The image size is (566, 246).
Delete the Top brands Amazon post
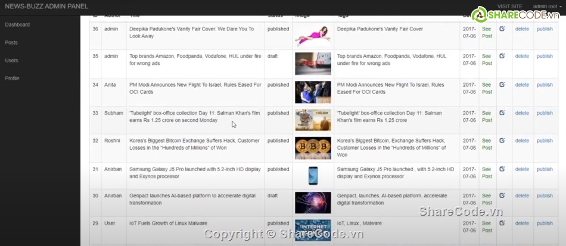pyautogui.click(x=522, y=56)
